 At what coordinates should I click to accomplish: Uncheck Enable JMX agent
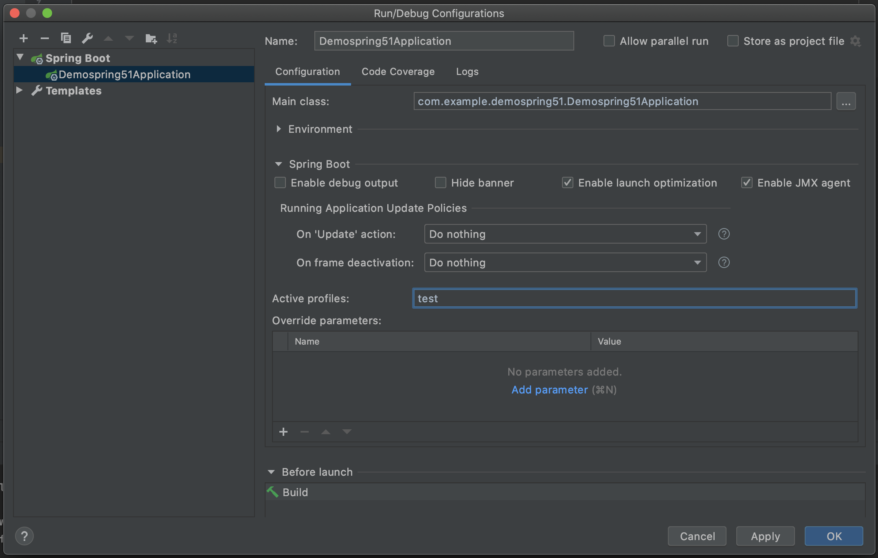[747, 182]
